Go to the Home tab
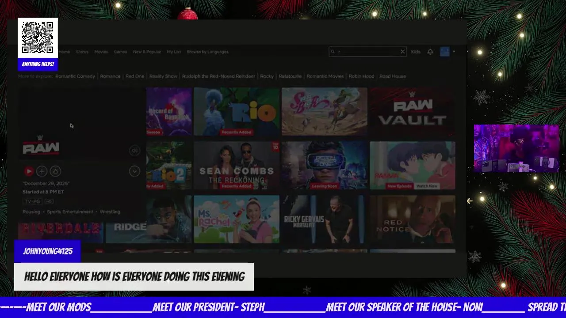The width and height of the screenshot is (566, 318). point(64,52)
